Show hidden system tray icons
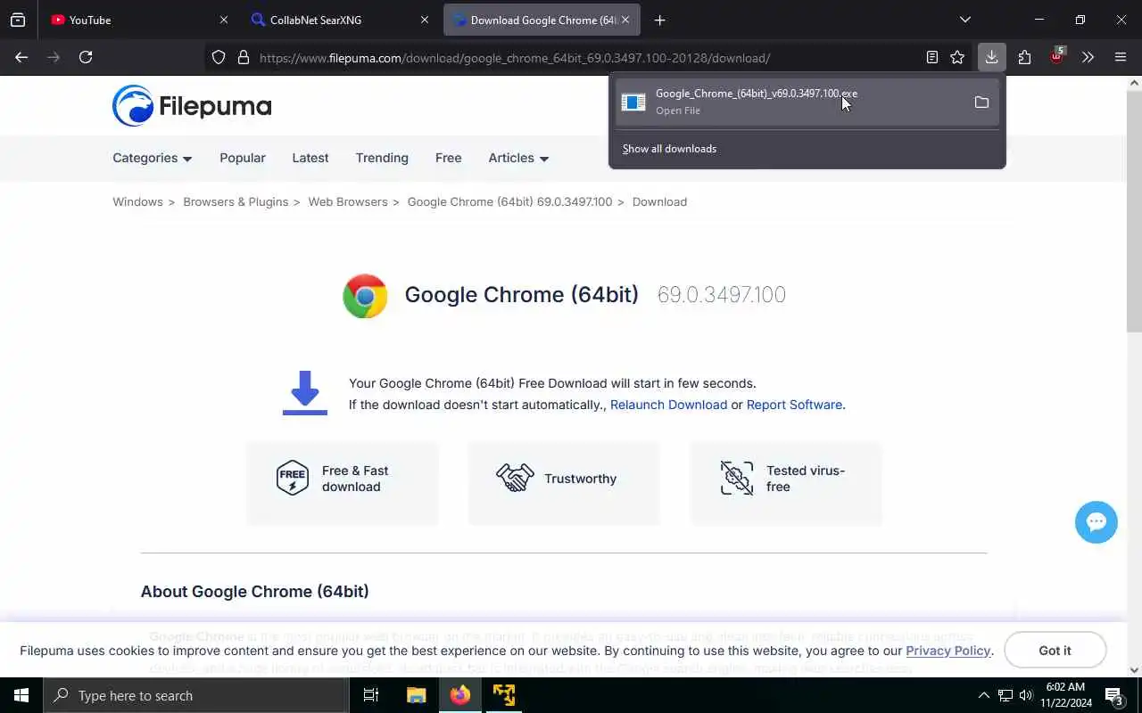Screen dimensions: 1142x713 (x=984, y=695)
